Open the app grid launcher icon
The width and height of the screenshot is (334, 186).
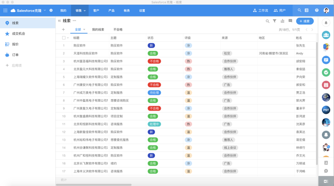[5, 11]
